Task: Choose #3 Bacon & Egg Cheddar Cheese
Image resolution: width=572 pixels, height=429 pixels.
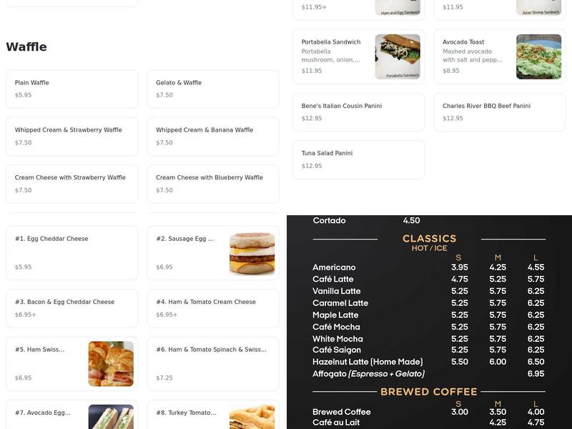Action: coord(71,307)
